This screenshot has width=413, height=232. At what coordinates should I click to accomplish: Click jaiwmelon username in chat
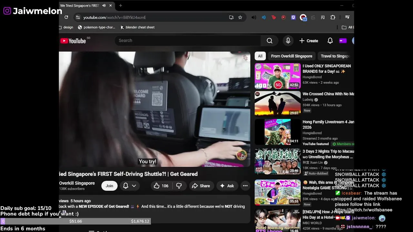click(x=364, y=218)
